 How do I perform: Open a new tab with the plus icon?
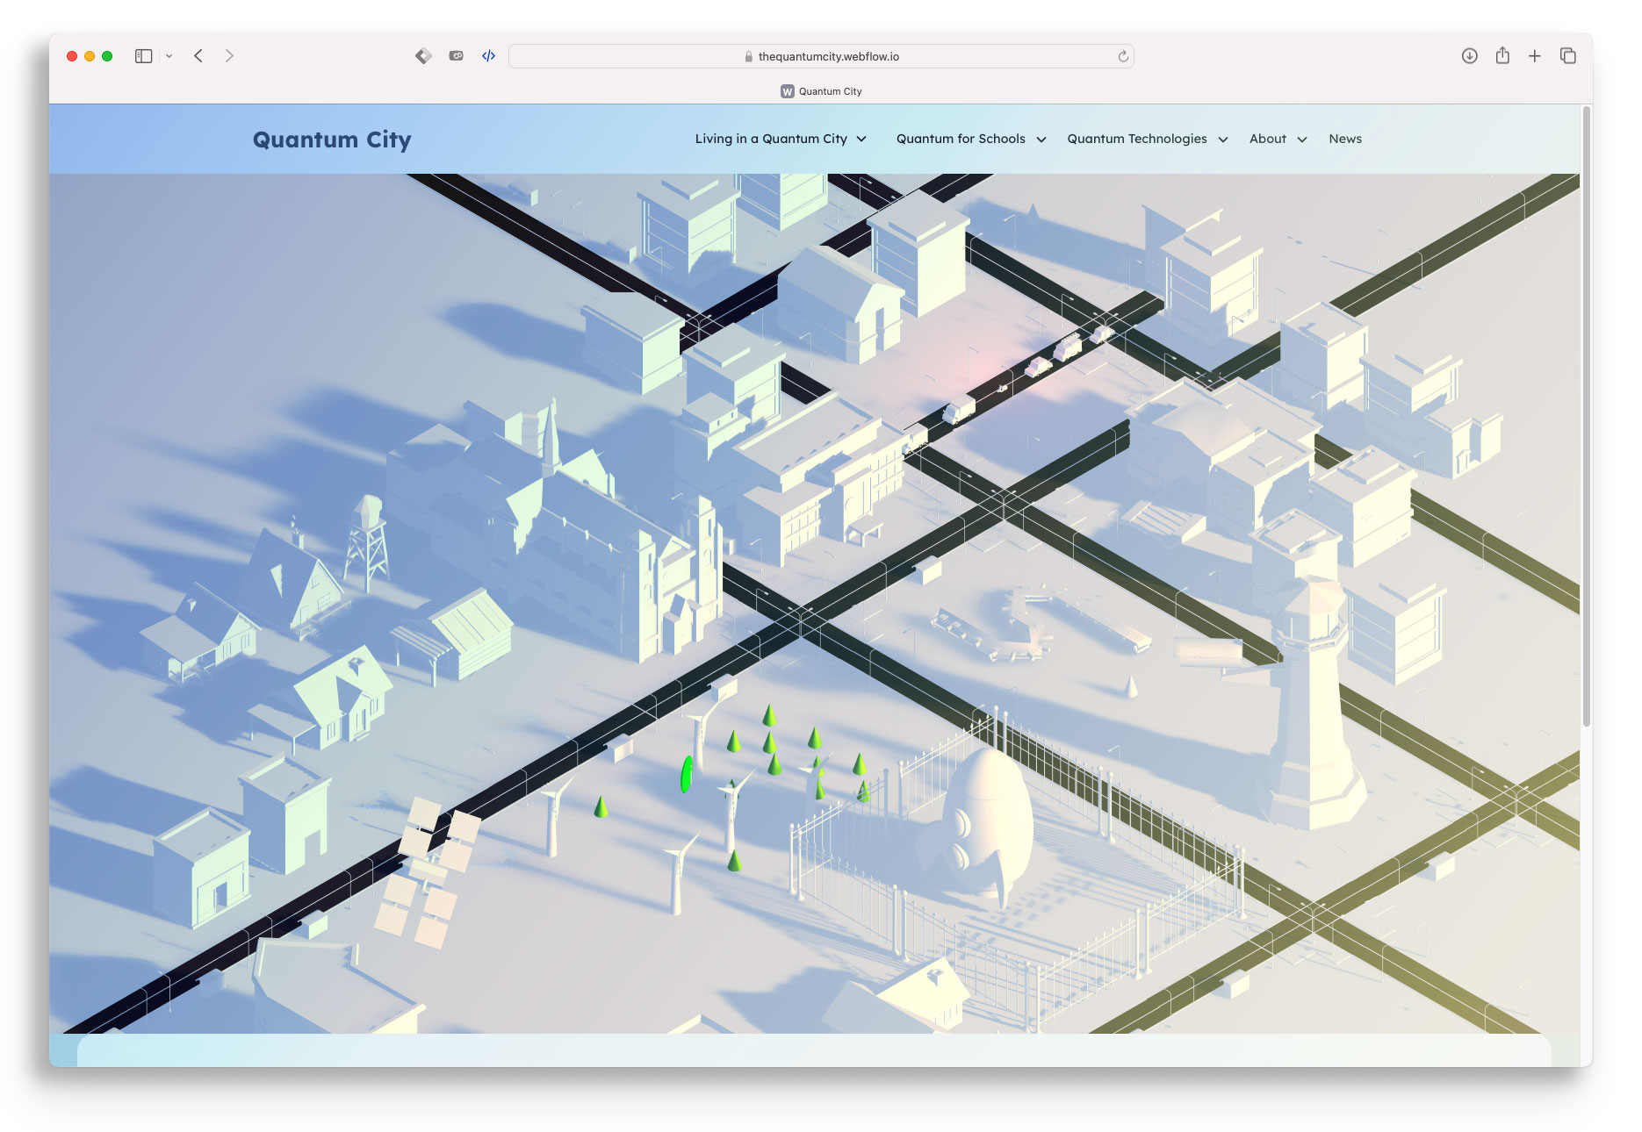(1535, 55)
